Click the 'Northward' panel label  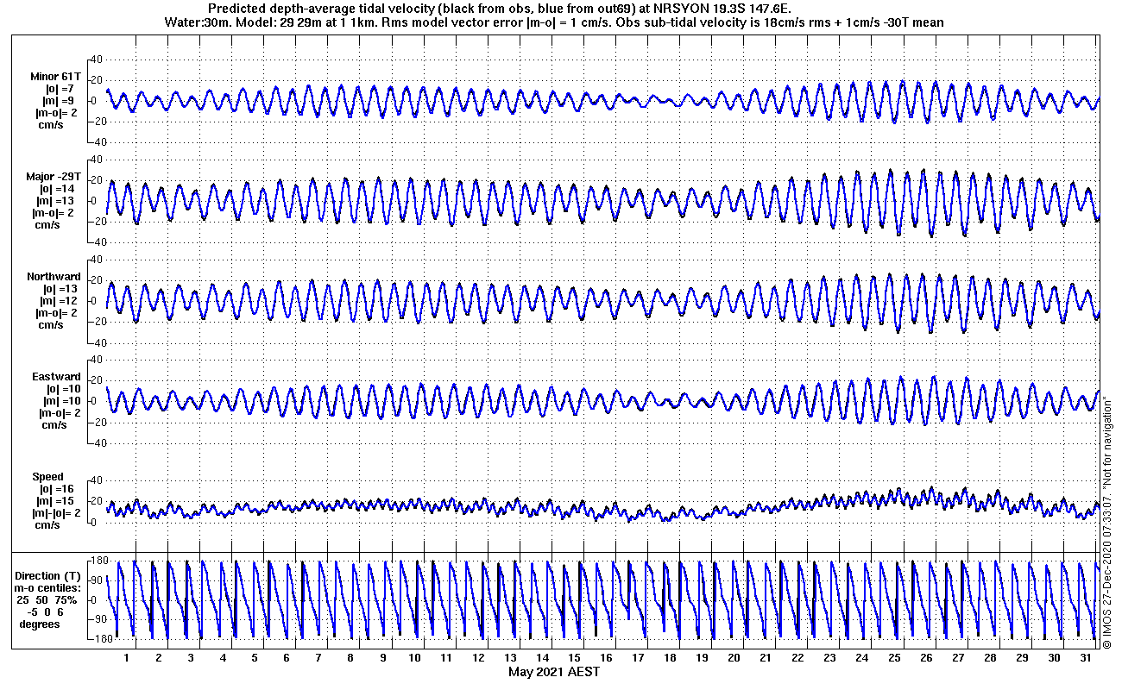click(54, 277)
